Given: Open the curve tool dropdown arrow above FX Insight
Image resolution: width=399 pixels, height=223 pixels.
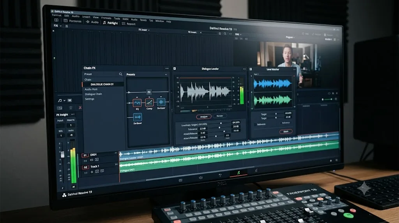Looking at the screenshot, I should [x=64, y=101].
